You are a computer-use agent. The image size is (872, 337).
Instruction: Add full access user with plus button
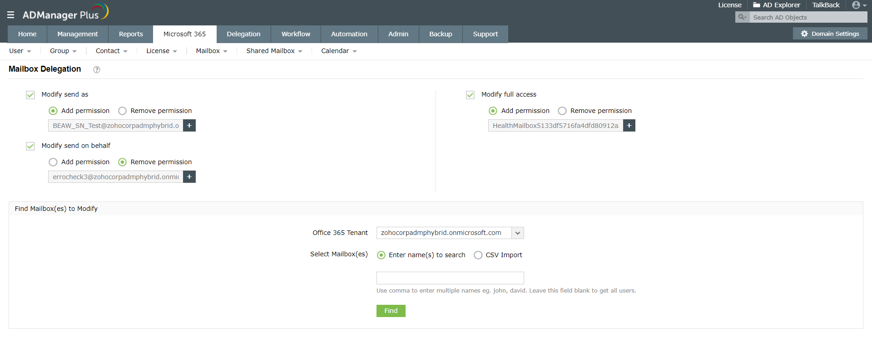pyautogui.click(x=629, y=126)
